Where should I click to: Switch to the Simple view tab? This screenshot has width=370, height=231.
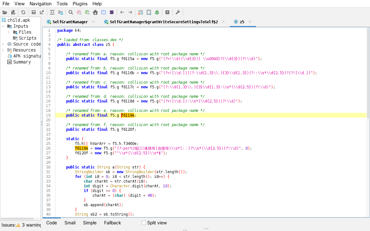pyautogui.click(x=90, y=223)
